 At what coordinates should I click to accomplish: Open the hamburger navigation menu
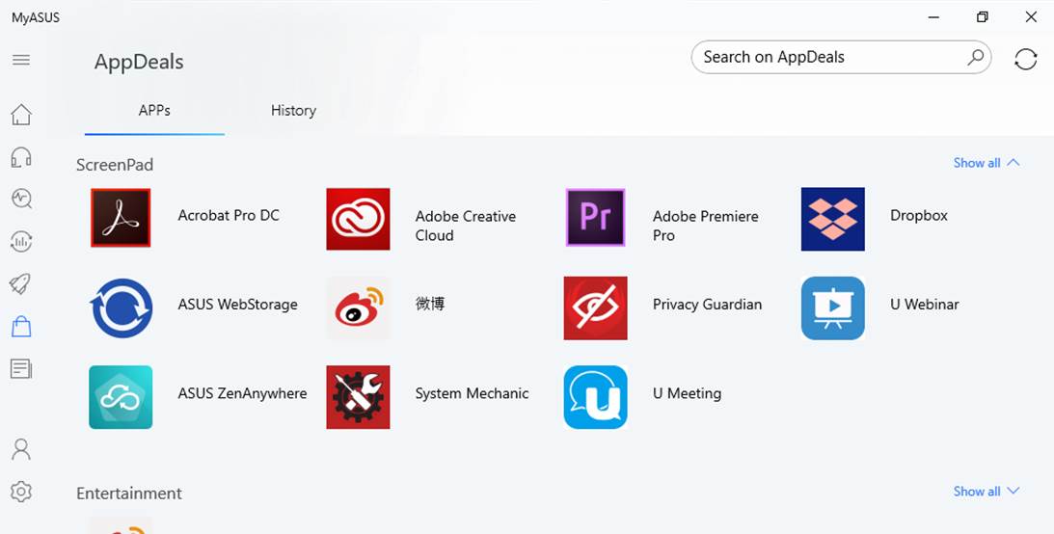(21, 60)
